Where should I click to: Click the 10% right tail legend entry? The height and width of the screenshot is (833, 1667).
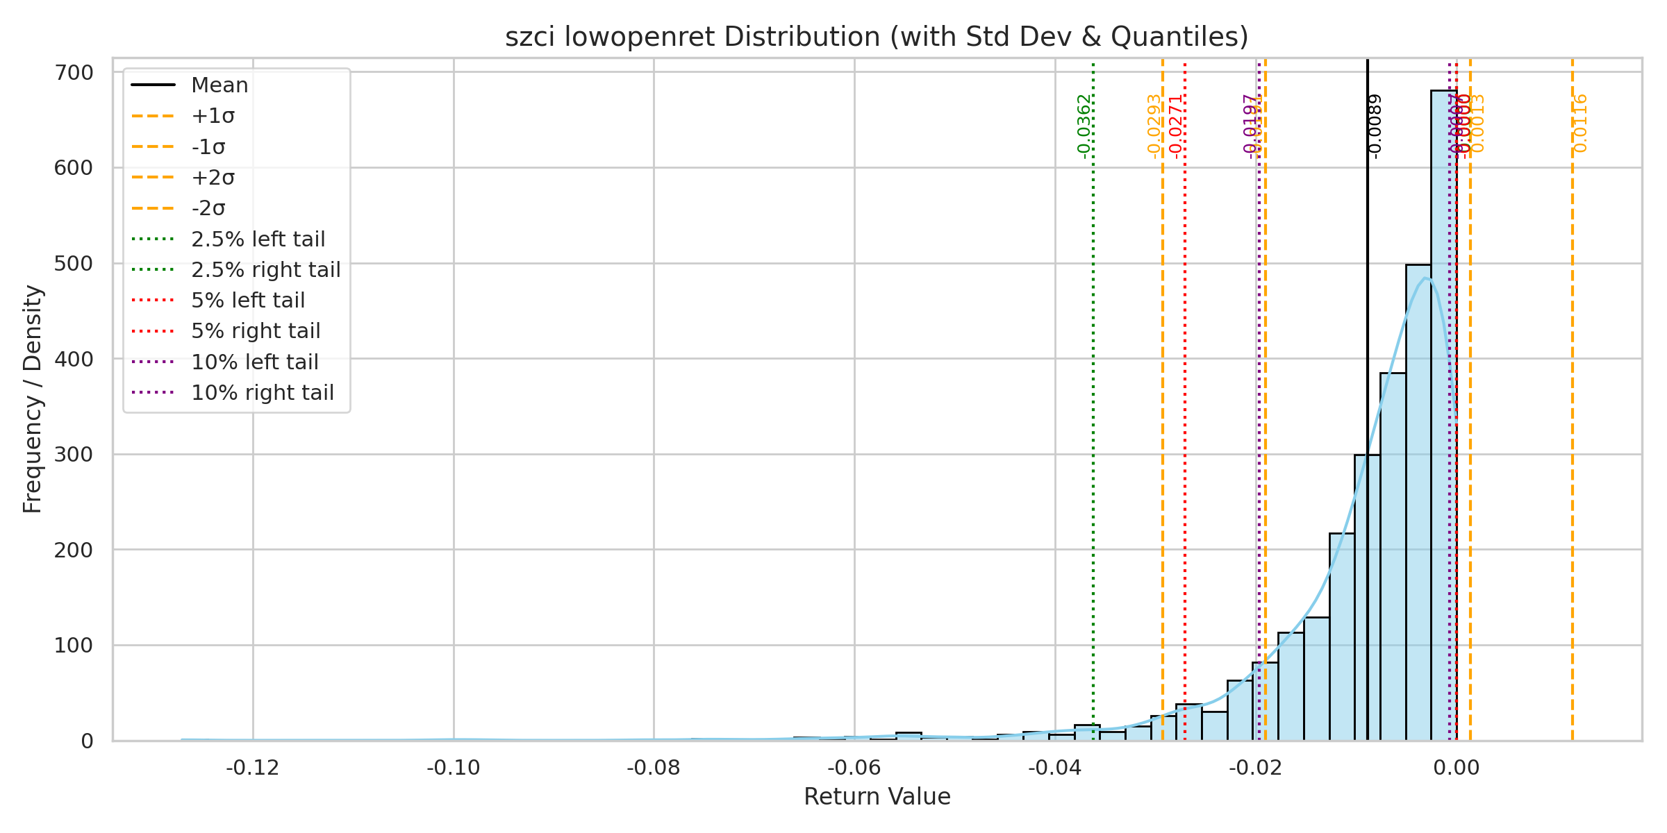click(262, 393)
